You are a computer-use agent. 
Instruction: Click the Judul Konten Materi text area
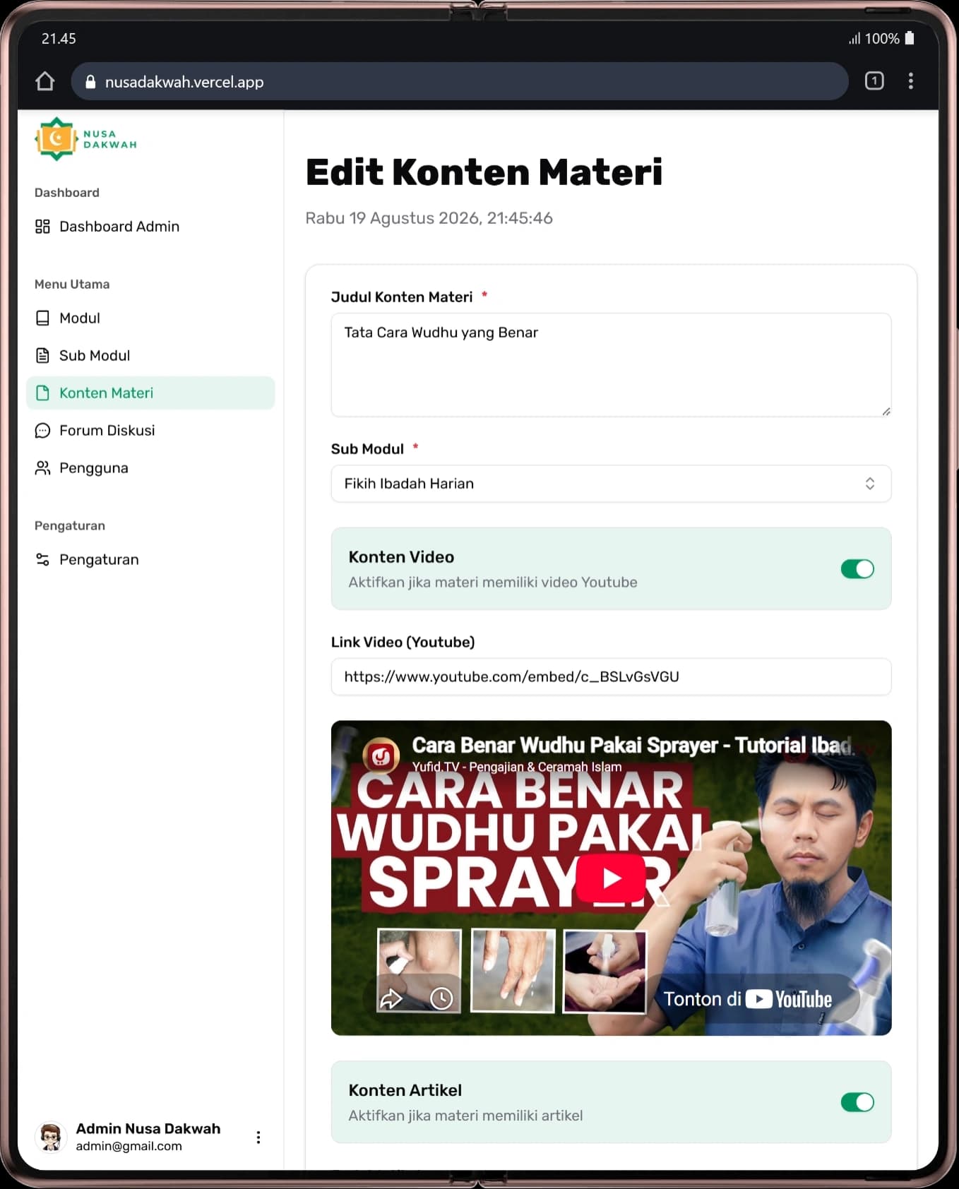[x=611, y=365]
